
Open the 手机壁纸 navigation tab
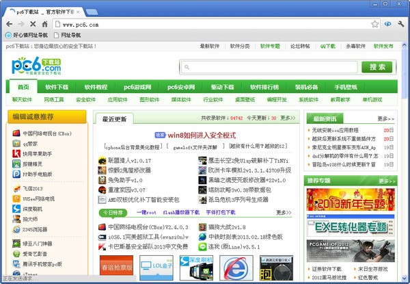click(346, 87)
